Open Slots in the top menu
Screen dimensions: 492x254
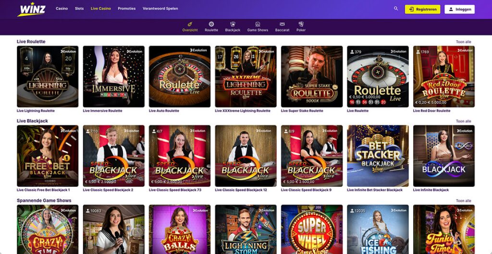coord(79,9)
